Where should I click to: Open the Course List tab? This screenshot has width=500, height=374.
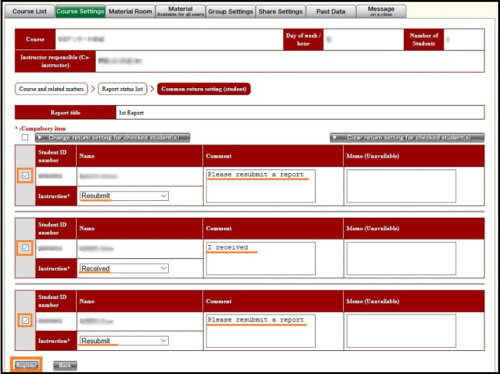click(29, 11)
